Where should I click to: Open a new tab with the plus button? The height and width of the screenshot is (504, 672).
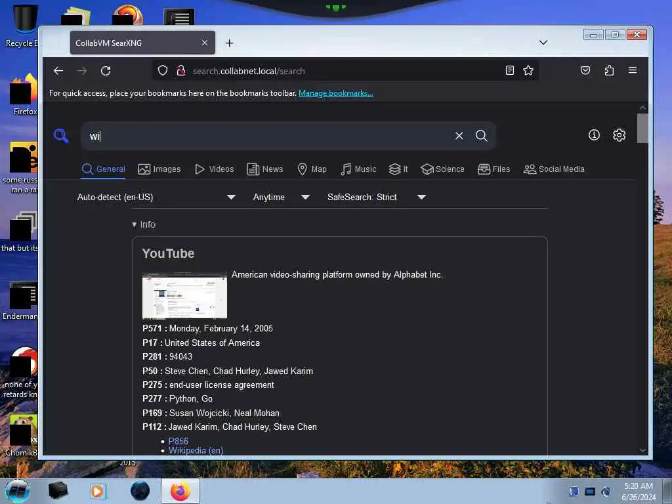229,43
